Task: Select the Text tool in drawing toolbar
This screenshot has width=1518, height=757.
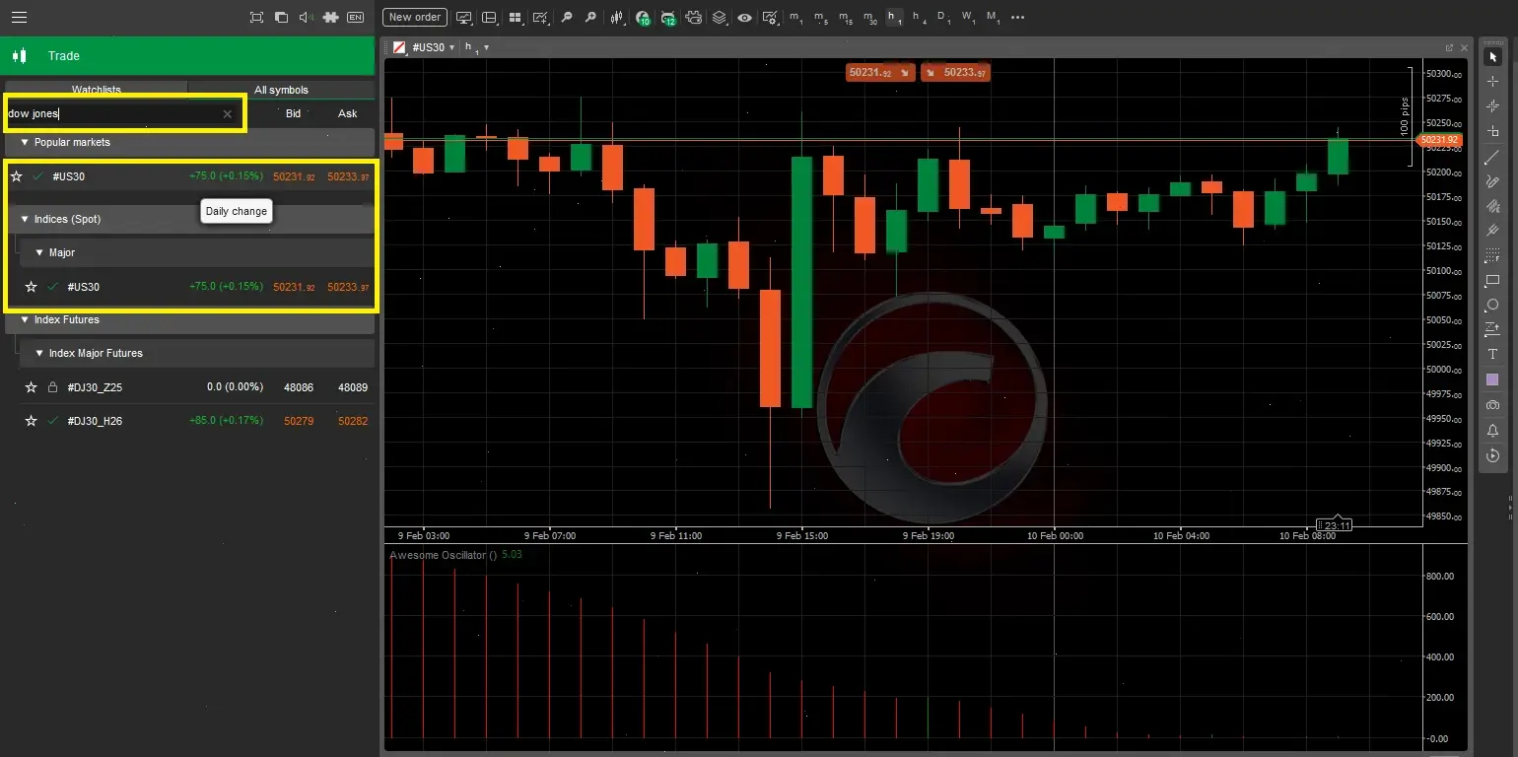Action: (x=1491, y=354)
